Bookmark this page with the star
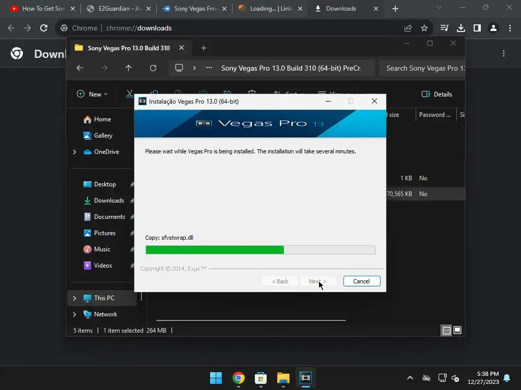Screen dimensions: 521x390 point(424,28)
